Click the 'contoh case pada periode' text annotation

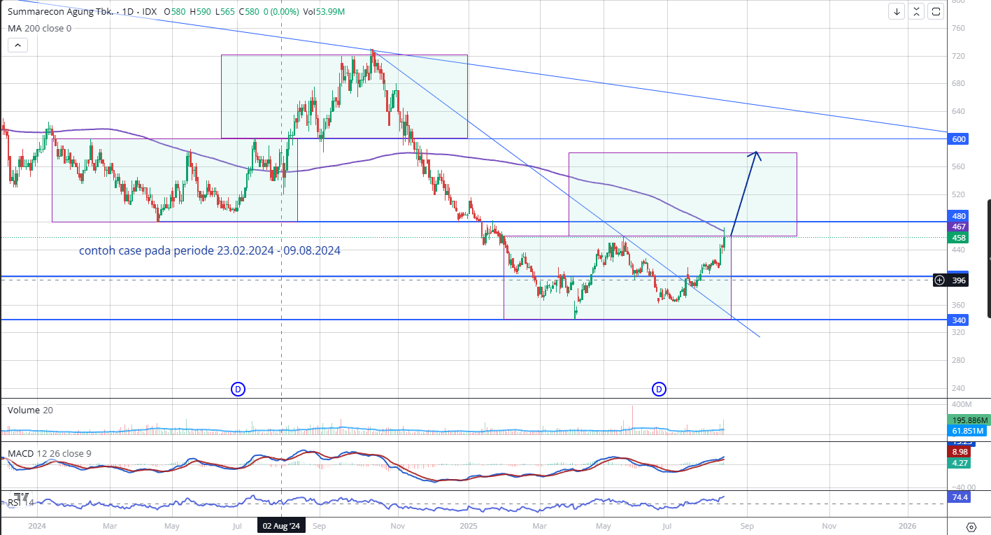pyautogui.click(x=210, y=250)
